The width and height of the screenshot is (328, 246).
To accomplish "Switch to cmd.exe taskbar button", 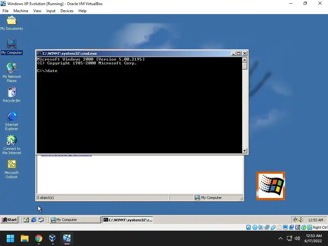I will click(127, 220).
